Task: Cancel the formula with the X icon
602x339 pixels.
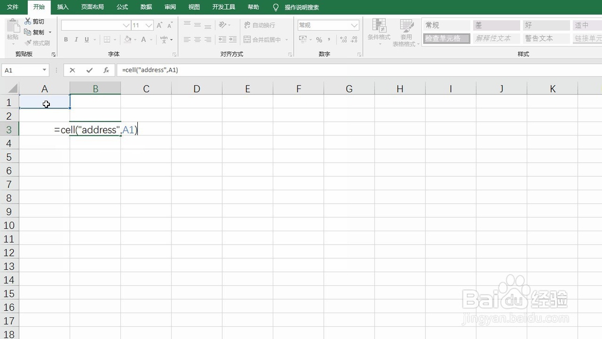Action: pyautogui.click(x=72, y=70)
